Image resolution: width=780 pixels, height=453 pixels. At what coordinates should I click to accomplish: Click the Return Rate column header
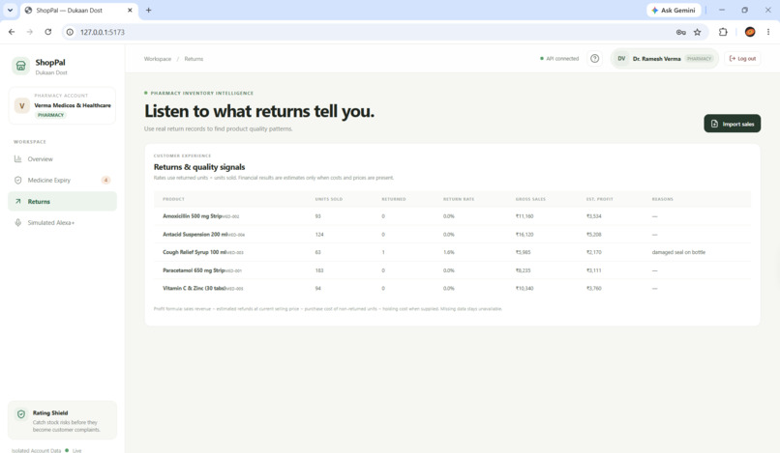[x=459, y=199]
